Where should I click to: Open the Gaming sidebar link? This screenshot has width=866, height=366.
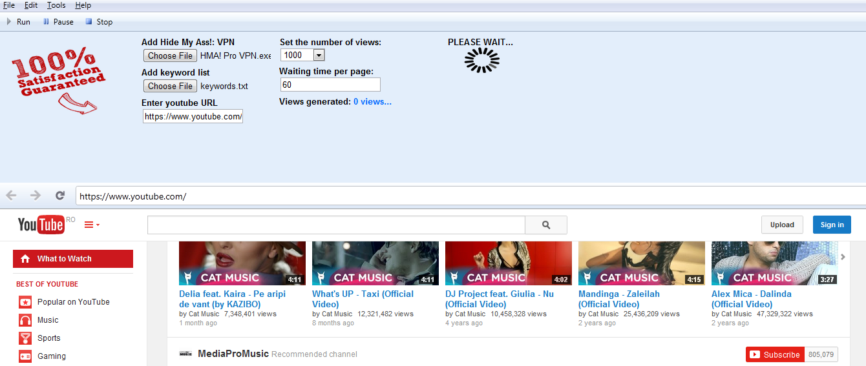click(x=52, y=356)
